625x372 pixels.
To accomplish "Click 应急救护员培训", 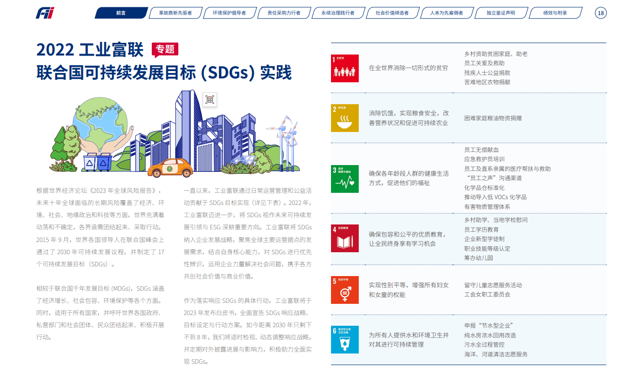I will 484,159.
